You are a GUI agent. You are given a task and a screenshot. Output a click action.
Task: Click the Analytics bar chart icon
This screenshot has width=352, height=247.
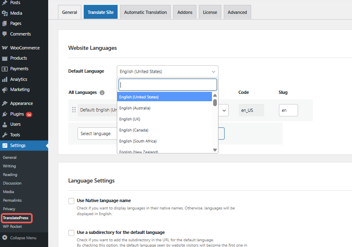point(5,79)
